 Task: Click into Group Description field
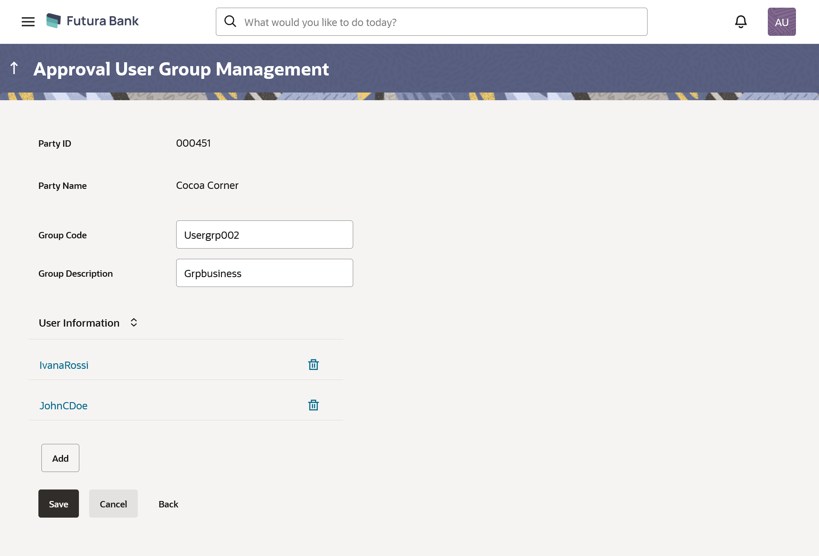[x=264, y=273]
